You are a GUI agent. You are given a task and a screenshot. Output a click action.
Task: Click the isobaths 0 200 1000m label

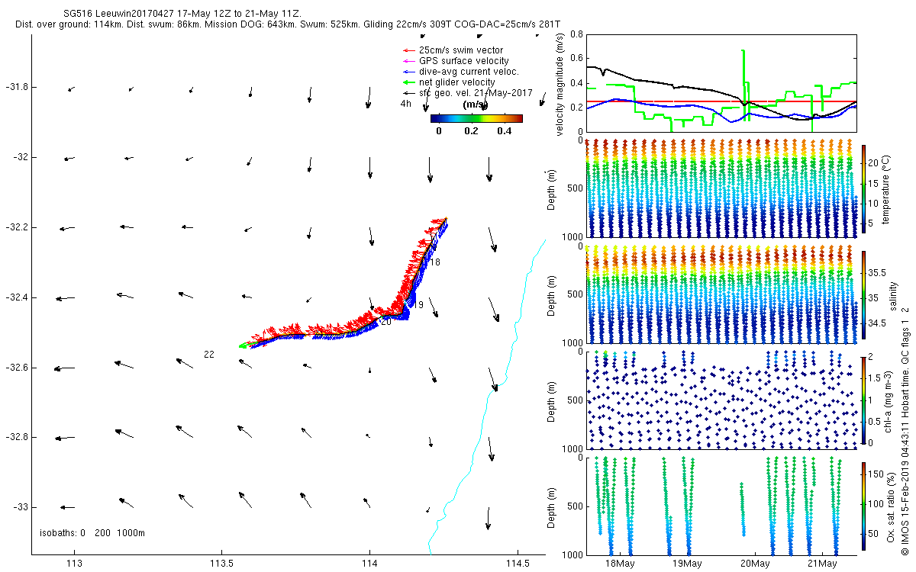[92, 532]
